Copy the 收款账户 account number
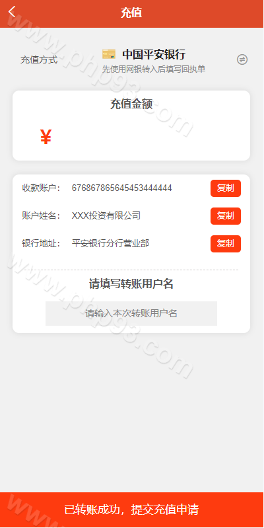The width and height of the screenshot is (264, 528). pyautogui.click(x=226, y=188)
